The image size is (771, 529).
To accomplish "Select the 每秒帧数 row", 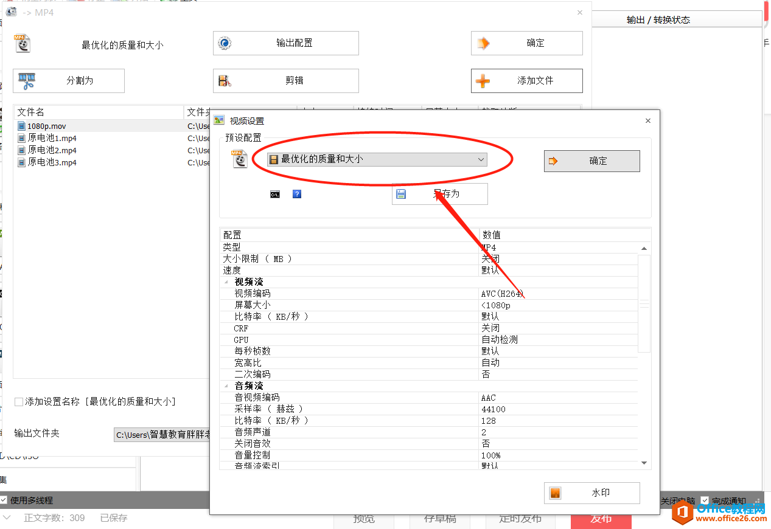I will pos(429,351).
